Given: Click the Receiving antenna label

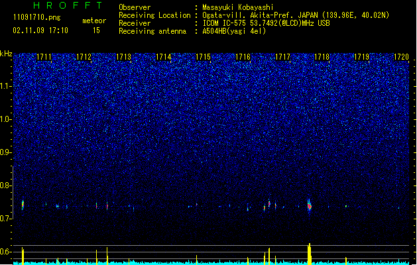Looking at the screenshot, I should click(152, 31).
